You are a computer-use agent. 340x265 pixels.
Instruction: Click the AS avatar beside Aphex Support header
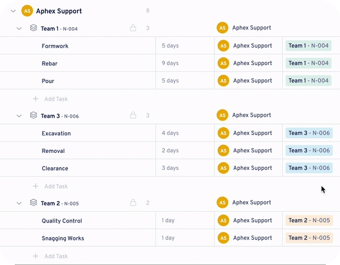pyautogui.click(x=27, y=11)
